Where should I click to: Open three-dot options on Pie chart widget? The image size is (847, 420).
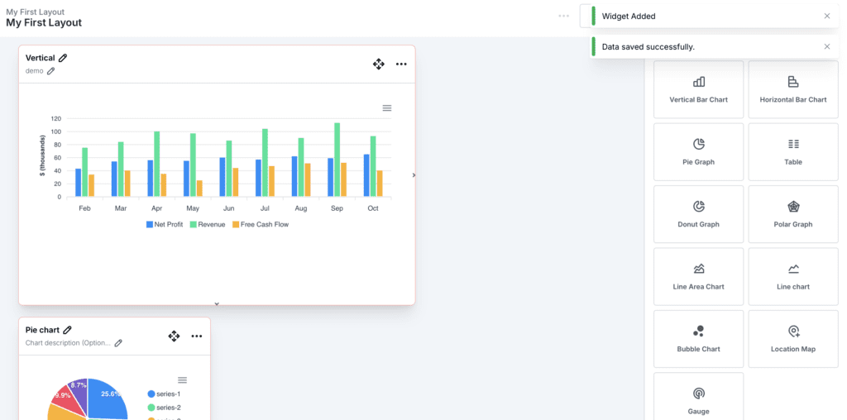coord(197,336)
